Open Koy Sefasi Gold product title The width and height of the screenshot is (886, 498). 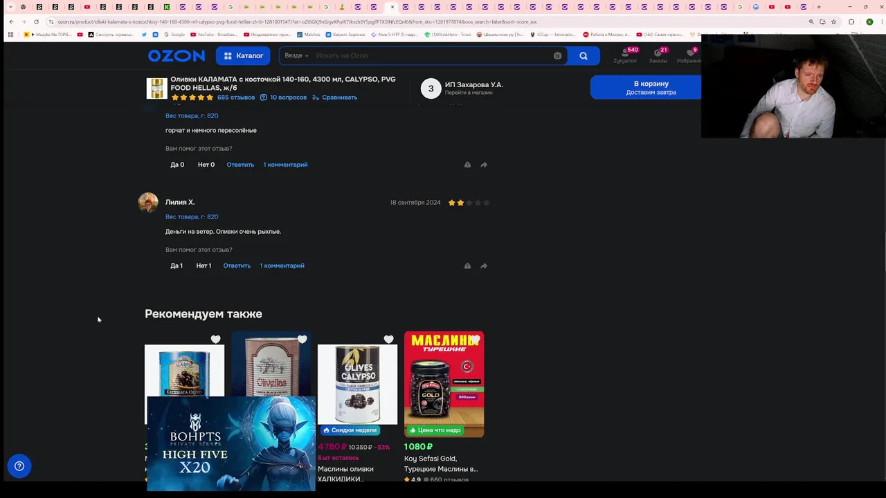[441, 463]
